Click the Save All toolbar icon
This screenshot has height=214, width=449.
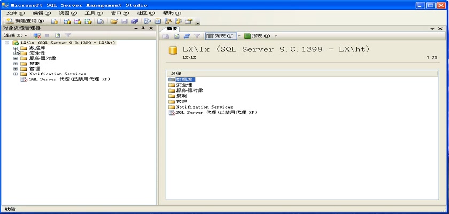pyautogui.click(x=135, y=21)
